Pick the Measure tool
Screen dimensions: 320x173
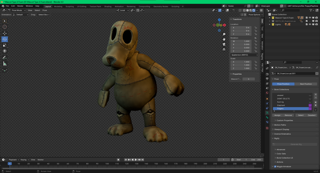[4, 64]
